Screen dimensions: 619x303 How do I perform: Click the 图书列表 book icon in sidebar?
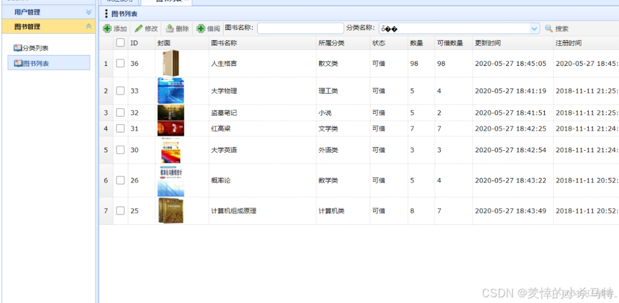(18, 62)
